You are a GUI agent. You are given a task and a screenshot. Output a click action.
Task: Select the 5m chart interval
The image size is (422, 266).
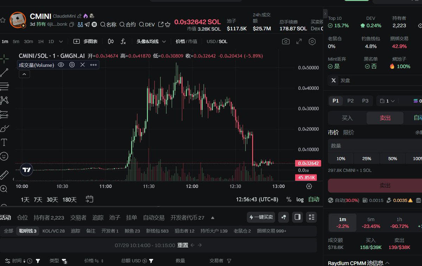[16, 42]
